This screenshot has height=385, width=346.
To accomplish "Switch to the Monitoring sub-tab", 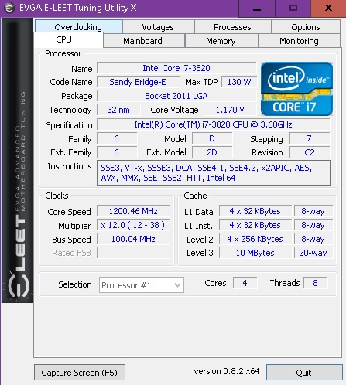I will click(x=300, y=41).
